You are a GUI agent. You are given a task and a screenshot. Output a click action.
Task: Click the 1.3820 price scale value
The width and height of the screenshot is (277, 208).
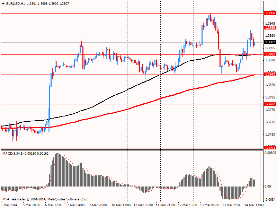coord(270,85)
